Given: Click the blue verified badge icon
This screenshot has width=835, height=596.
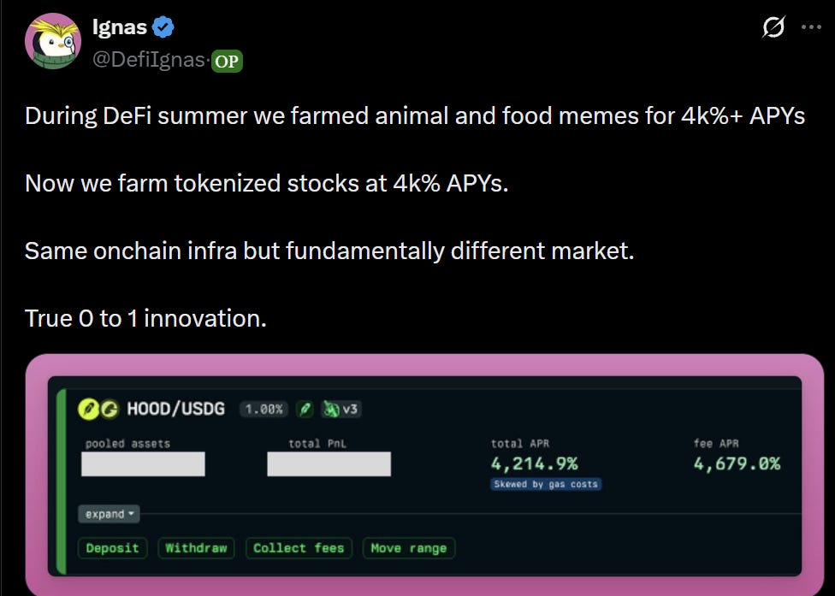Looking at the screenshot, I should tap(163, 27).
